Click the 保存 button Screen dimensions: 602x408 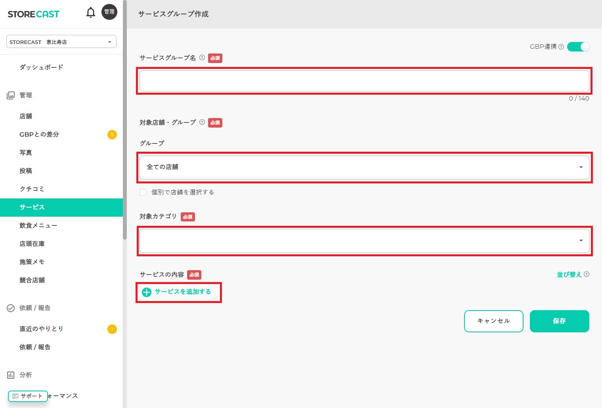click(560, 321)
